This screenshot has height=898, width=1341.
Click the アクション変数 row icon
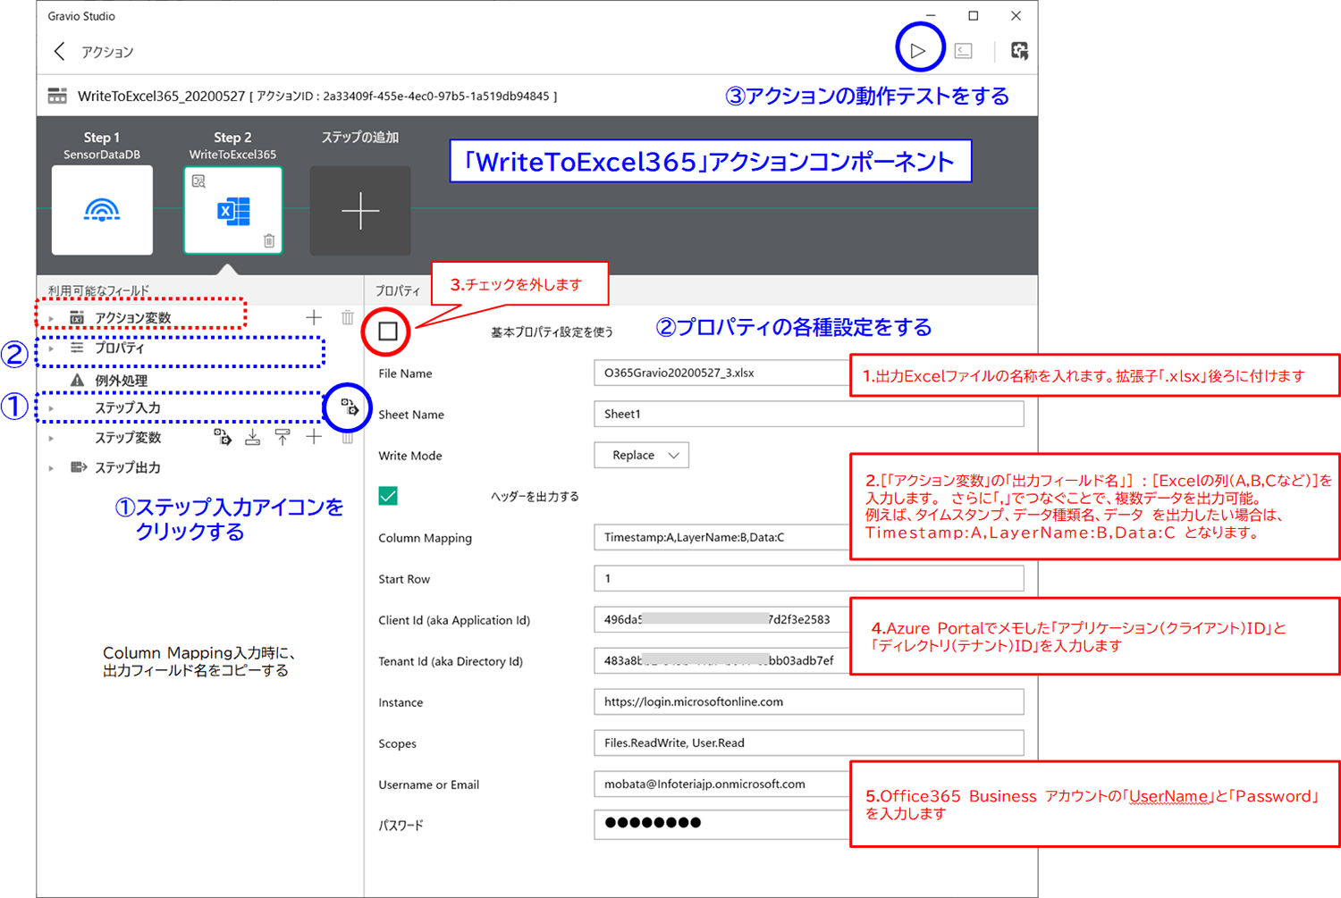77,318
